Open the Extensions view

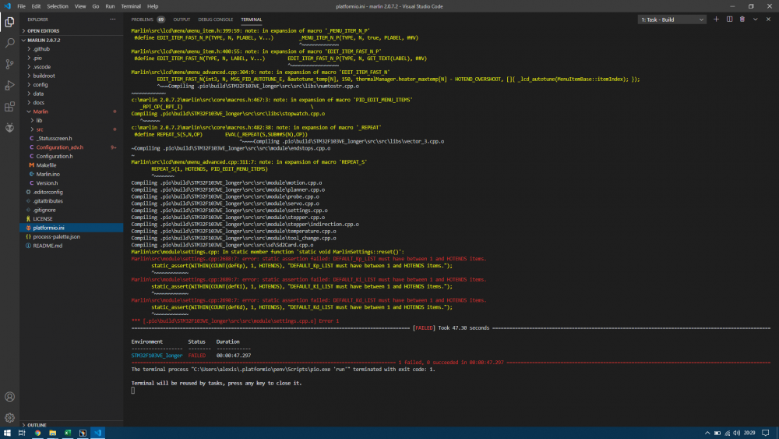coord(9,106)
